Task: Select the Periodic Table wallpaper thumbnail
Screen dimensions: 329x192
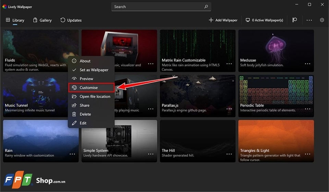Action: tap(276, 96)
